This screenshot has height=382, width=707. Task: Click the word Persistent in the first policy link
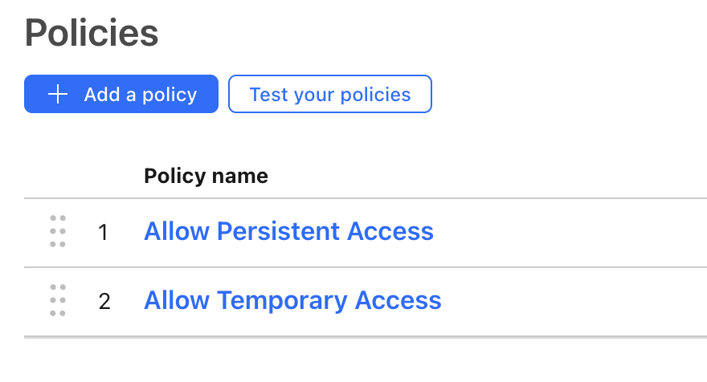[x=278, y=232]
